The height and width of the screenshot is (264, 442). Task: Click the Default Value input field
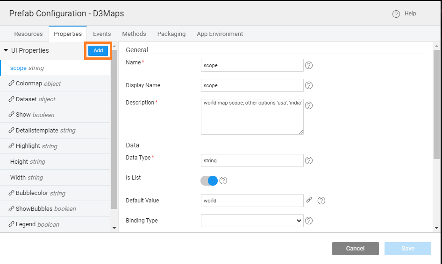click(252, 201)
